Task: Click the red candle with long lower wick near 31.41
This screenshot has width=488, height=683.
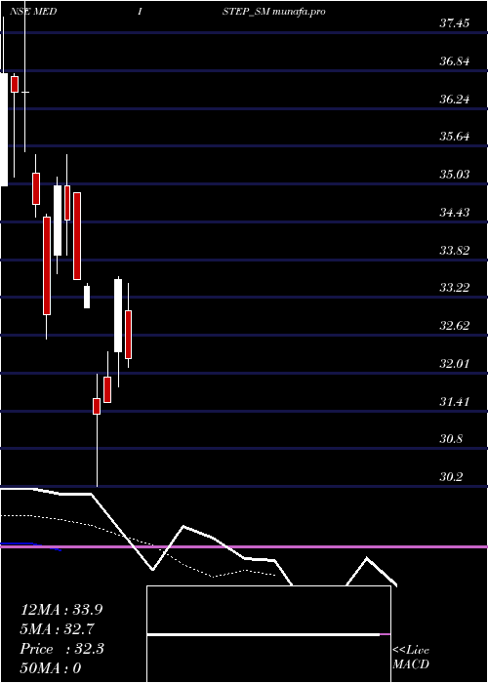Action: tap(97, 406)
